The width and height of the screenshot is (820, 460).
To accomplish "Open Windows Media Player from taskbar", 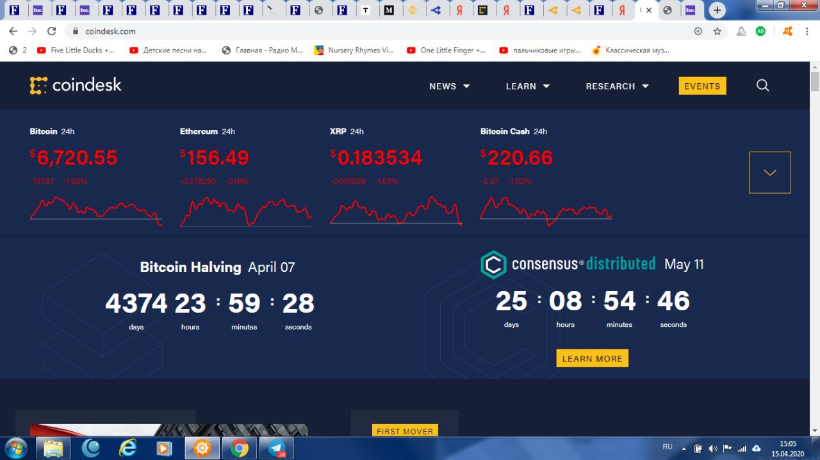I will point(165,448).
